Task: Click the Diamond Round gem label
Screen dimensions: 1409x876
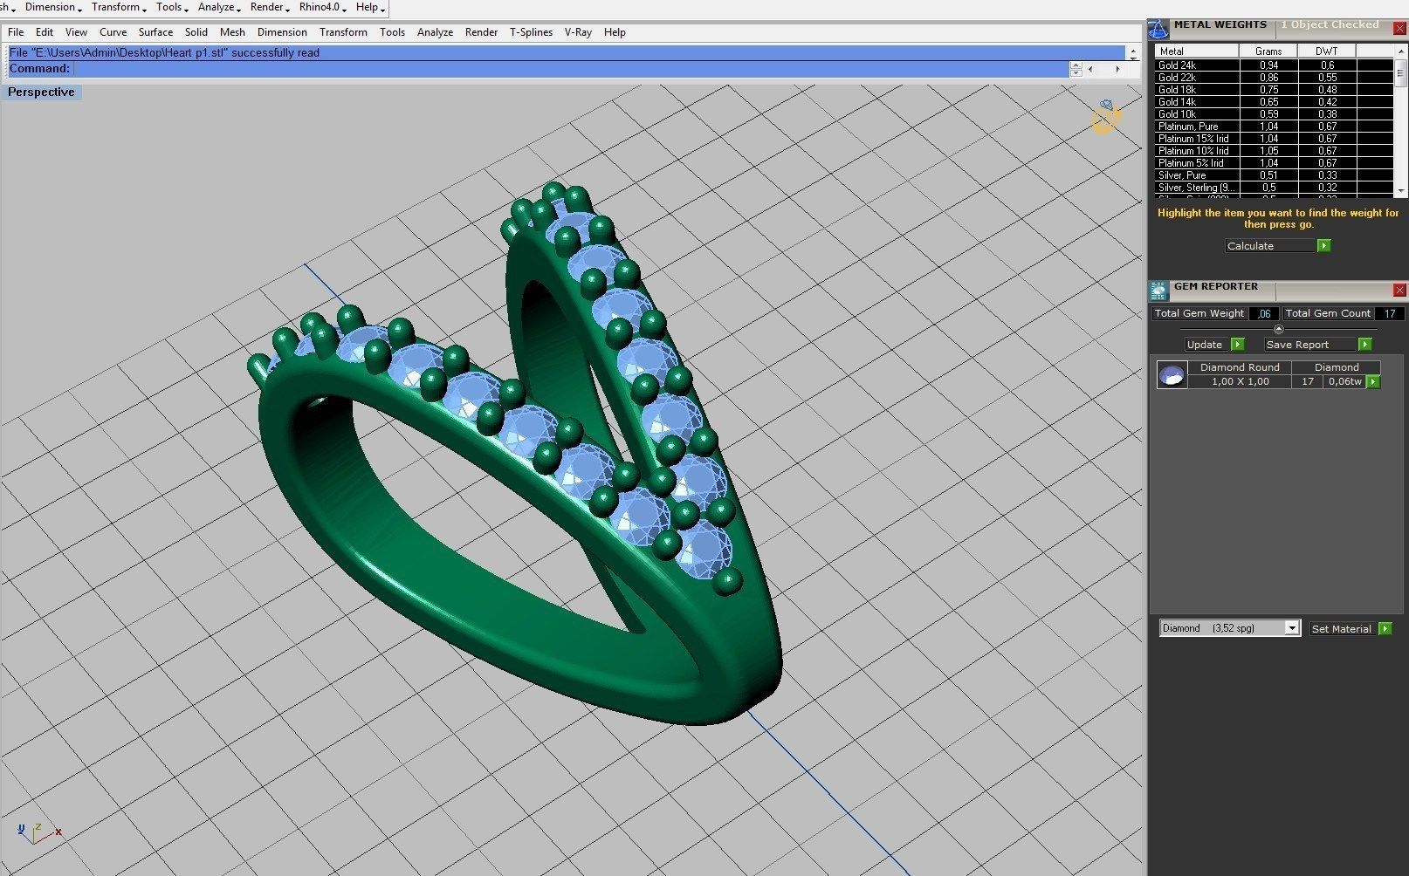Action: click(1240, 367)
